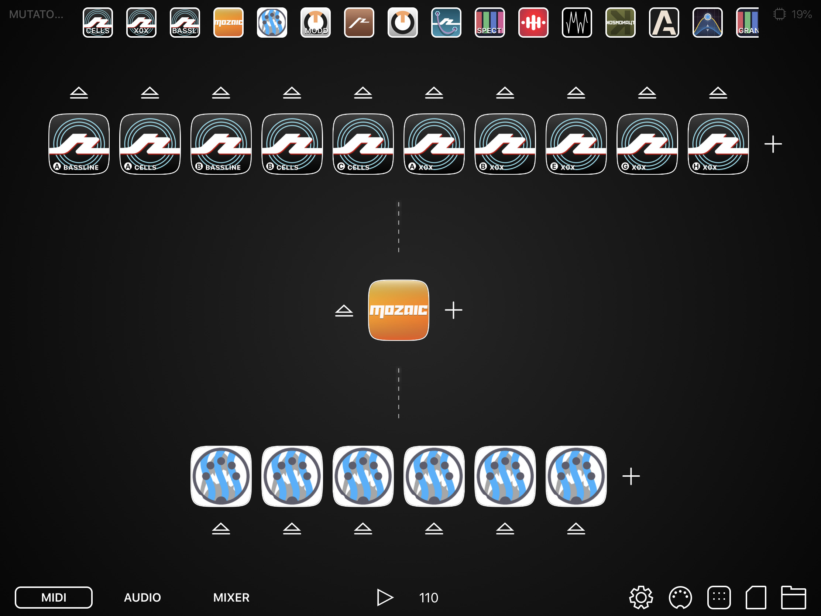Image resolution: width=821 pixels, height=616 pixels.
Task: Switch to the AUDIO tab
Action: [x=142, y=598]
